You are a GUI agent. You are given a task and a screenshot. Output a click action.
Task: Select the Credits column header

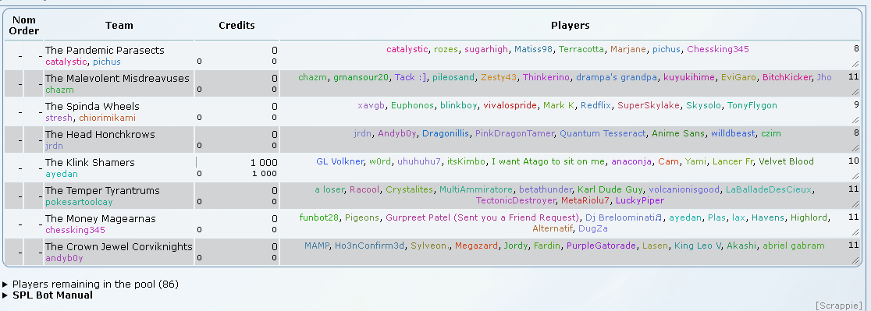point(236,26)
